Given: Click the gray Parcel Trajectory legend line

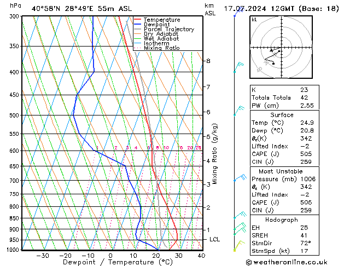Looking at the screenshot, I should (137, 29).
